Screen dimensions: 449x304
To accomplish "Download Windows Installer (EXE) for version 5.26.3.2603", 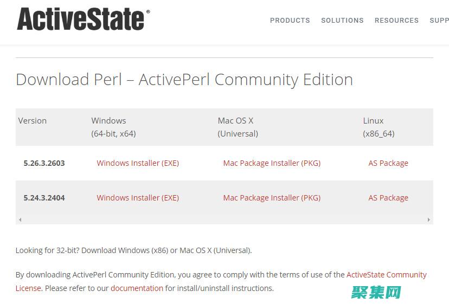I will [138, 163].
